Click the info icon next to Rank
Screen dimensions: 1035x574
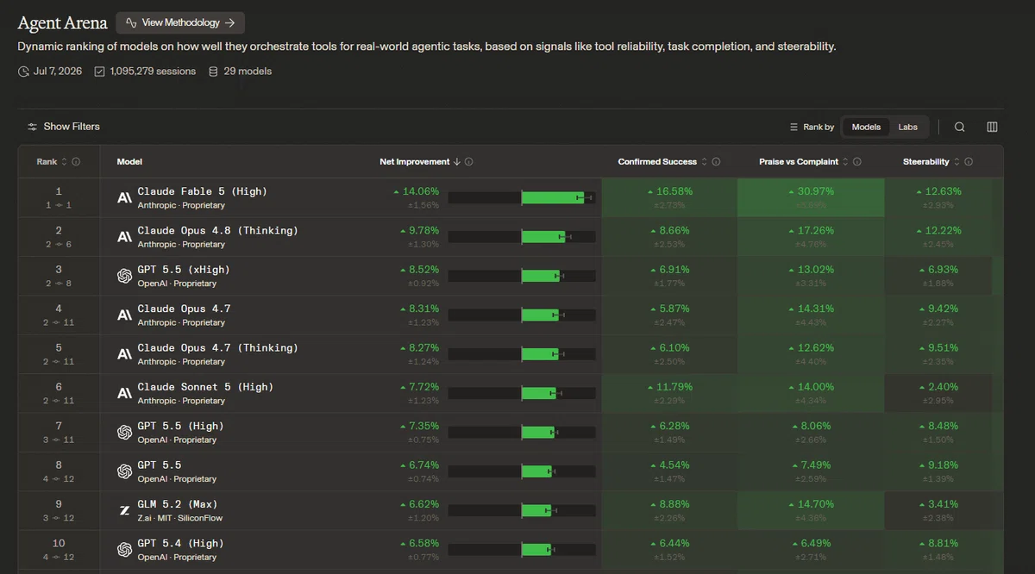(x=76, y=162)
